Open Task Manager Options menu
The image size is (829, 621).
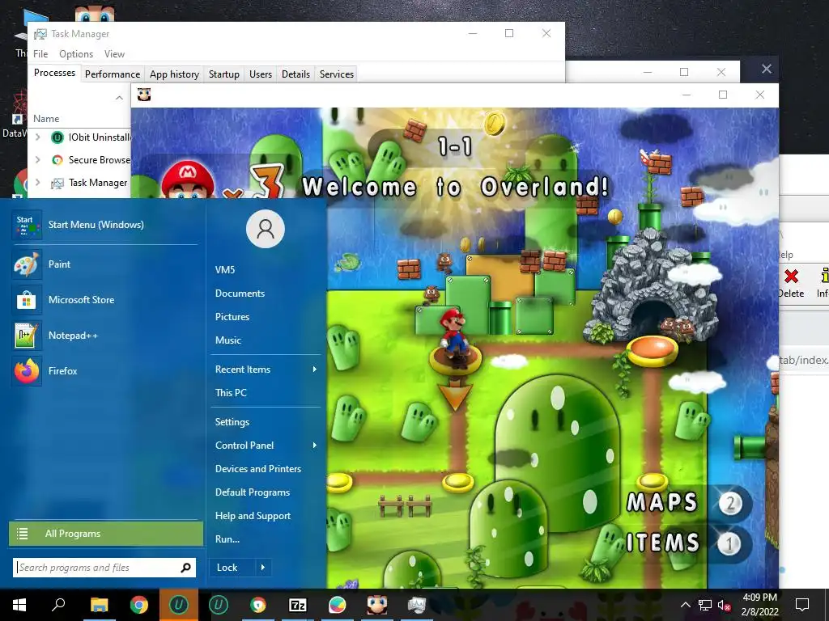click(x=75, y=54)
